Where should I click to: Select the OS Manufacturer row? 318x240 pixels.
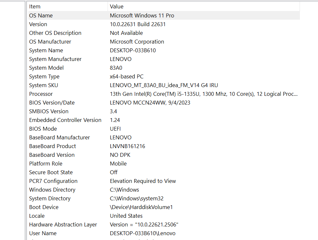click(50, 42)
